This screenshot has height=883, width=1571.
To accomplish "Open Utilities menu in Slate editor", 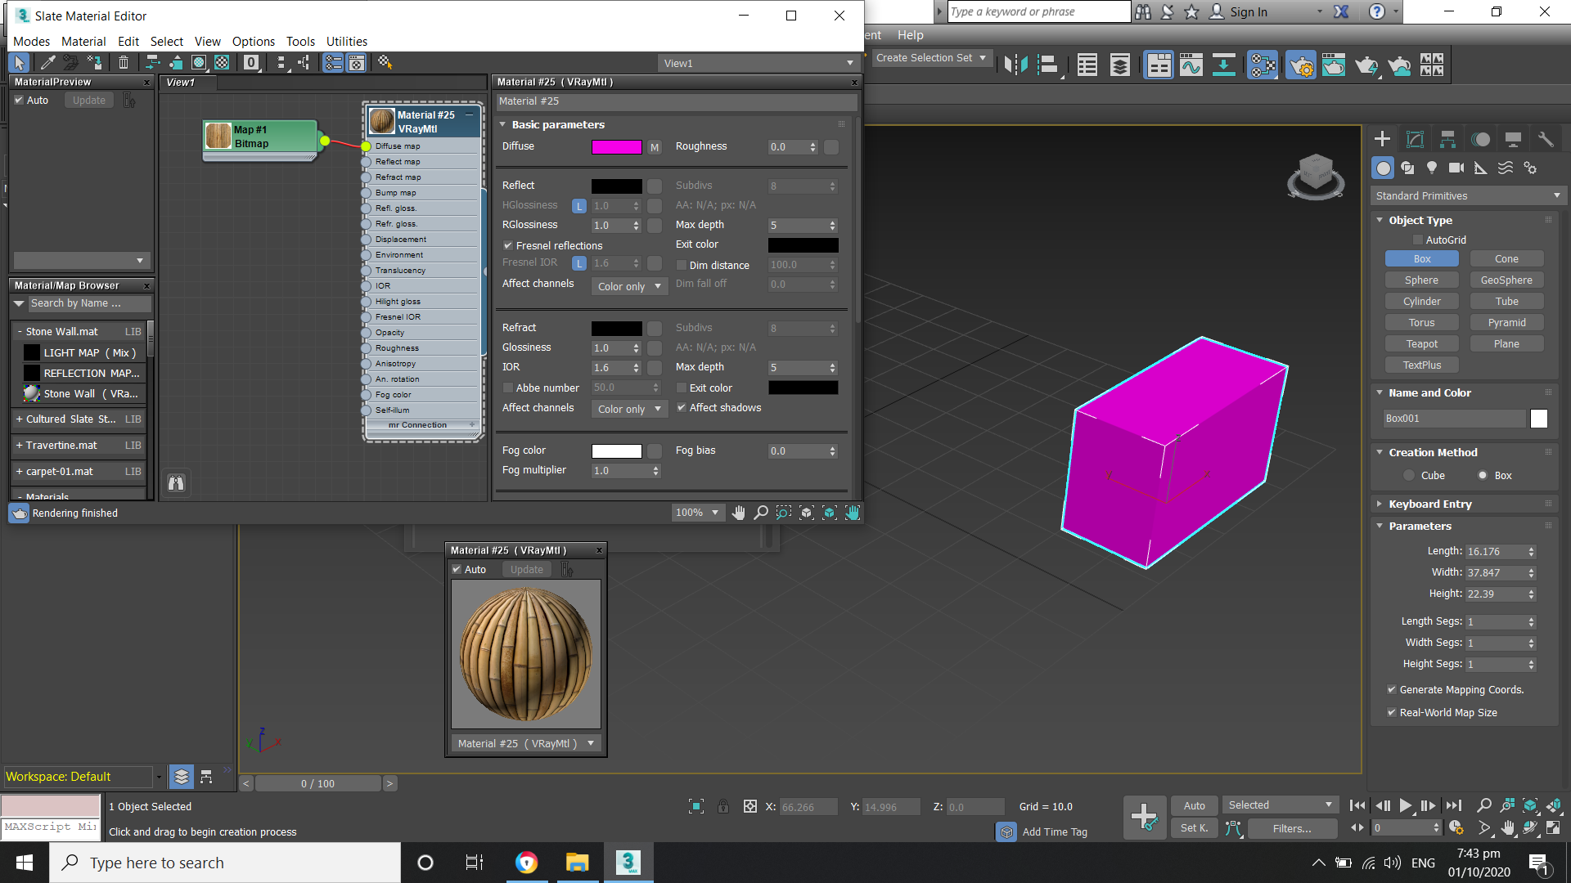I will pyautogui.click(x=346, y=41).
